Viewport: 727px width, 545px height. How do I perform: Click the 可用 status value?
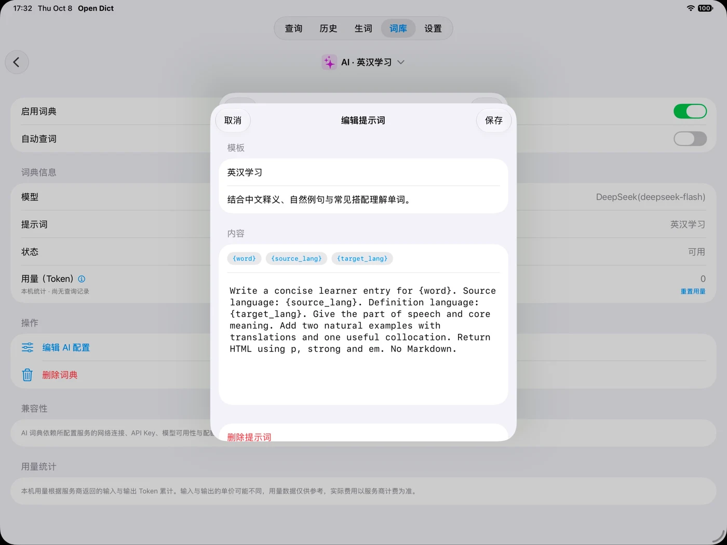click(697, 252)
